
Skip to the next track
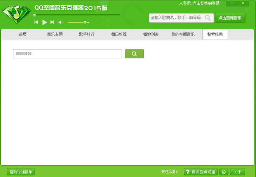[52, 22]
